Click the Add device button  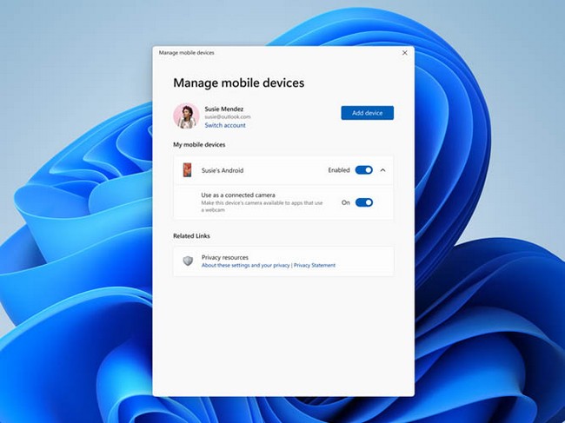pos(367,113)
